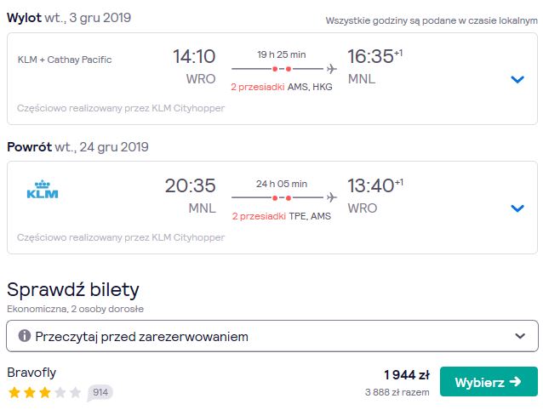Viewport: 543px width, 410px height.
Task: Click the Bravofly star rating
Action: point(44,393)
